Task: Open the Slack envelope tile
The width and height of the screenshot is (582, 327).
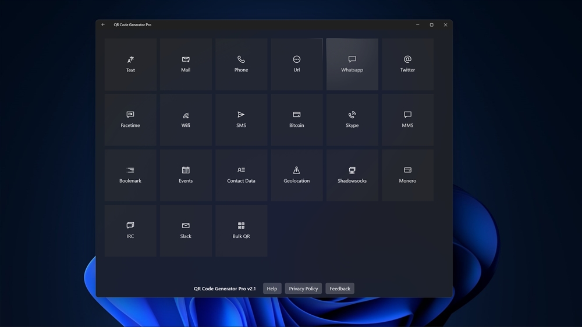Action: click(x=186, y=230)
